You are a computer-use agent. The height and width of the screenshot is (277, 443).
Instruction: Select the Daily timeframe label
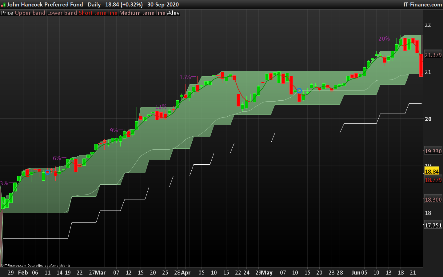[94, 5]
